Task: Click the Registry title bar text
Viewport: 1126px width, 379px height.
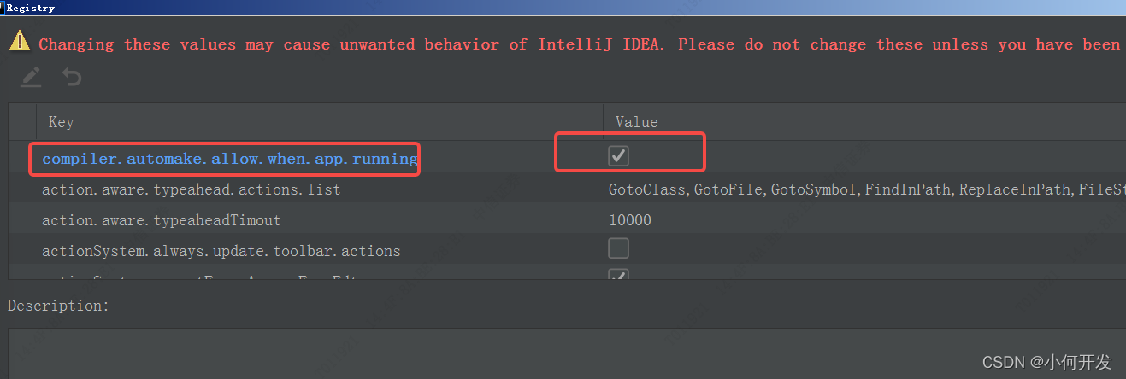Action: pyautogui.click(x=31, y=8)
